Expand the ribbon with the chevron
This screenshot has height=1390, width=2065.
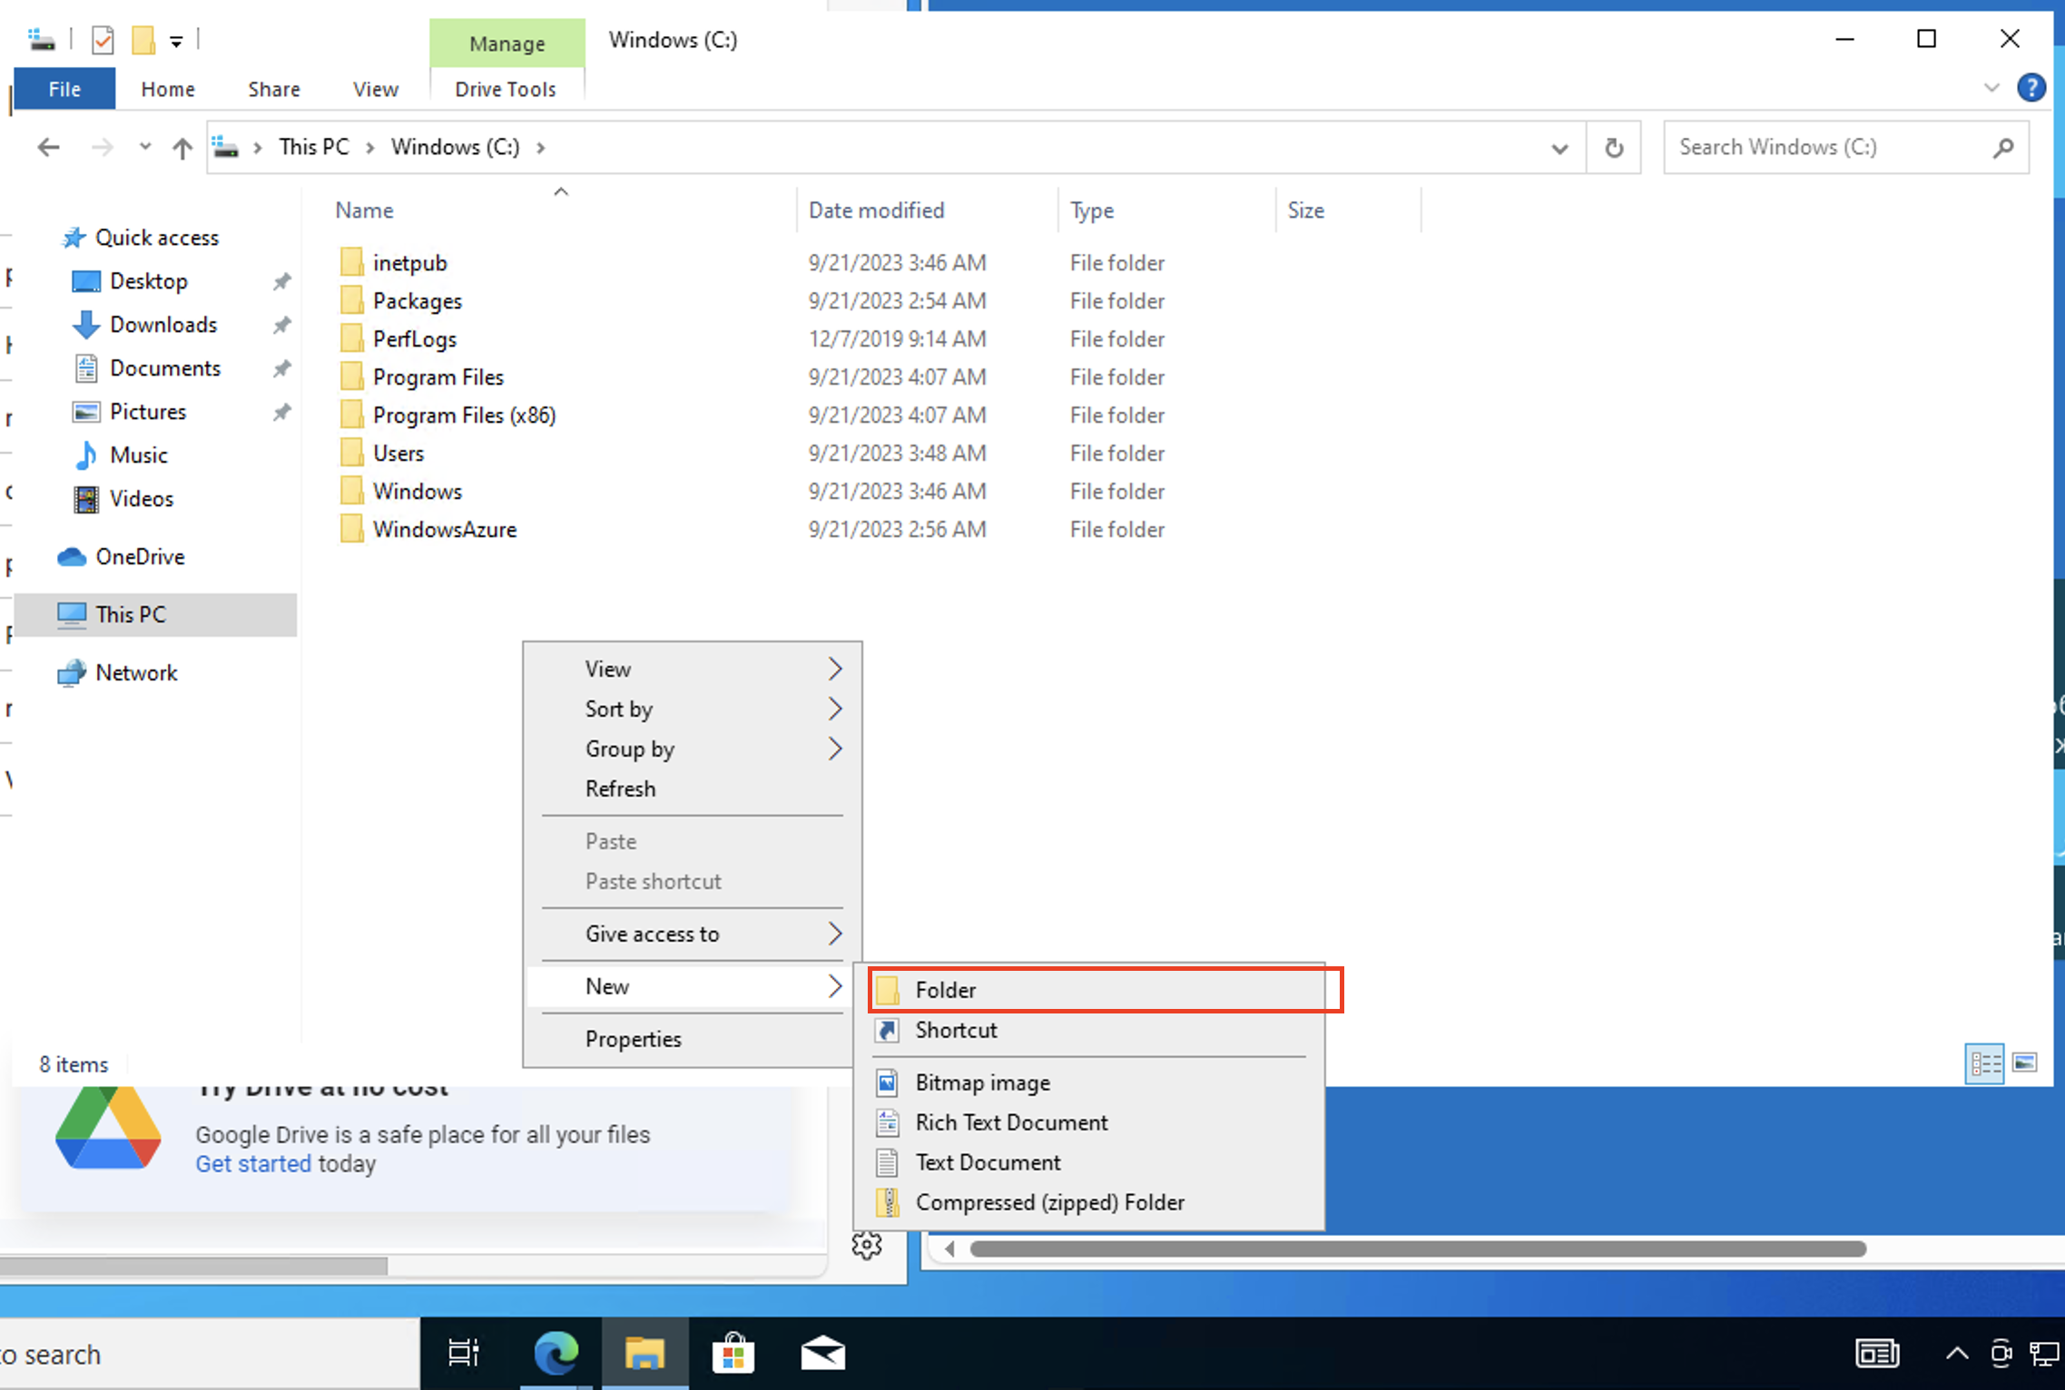(1991, 88)
